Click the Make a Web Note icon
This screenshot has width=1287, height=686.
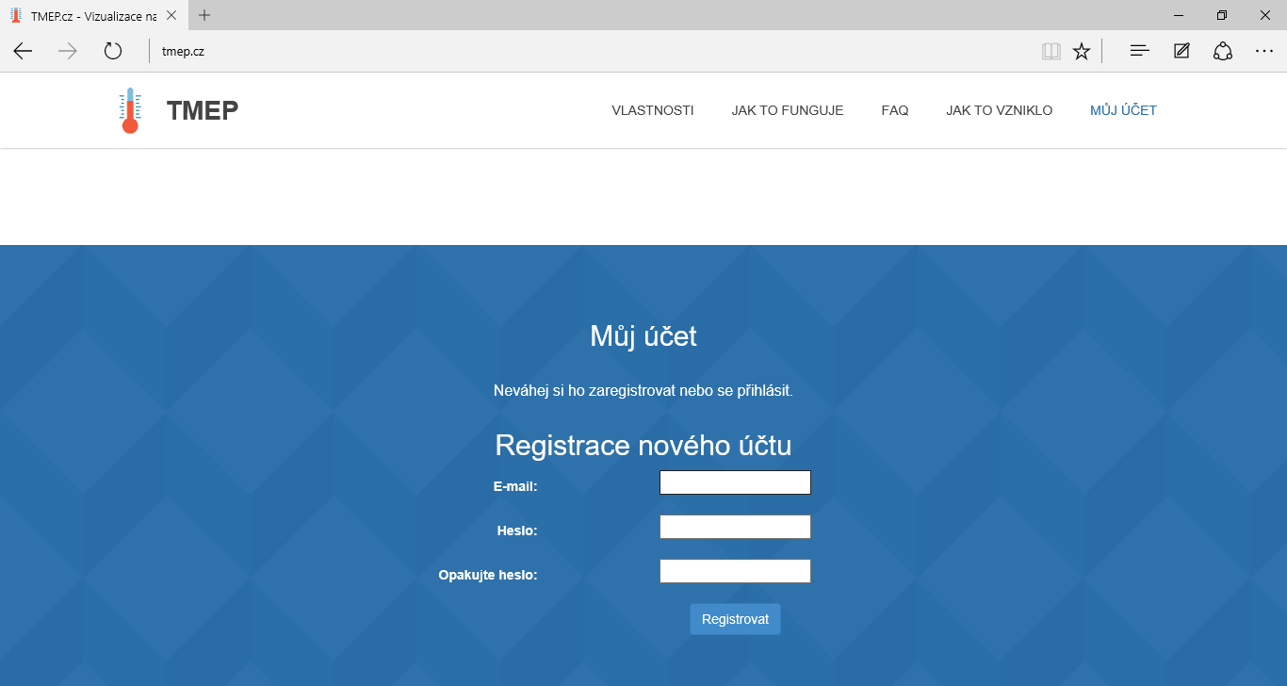pyautogui.click(x=1181, y=51)
